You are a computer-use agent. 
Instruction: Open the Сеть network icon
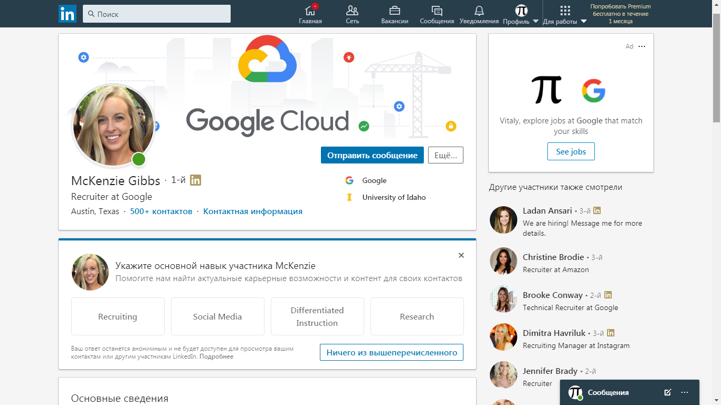pyautogui.click(x=352, y=11)
